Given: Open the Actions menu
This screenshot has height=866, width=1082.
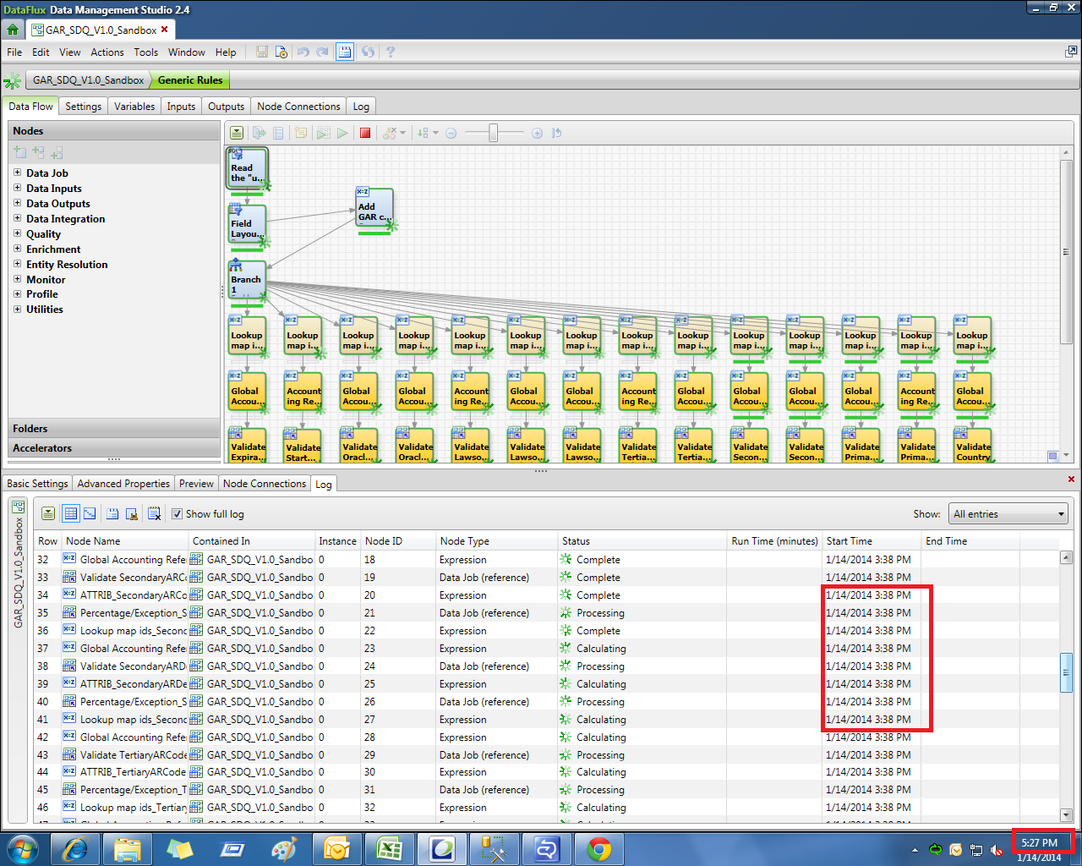Looking at the screenshot, I should click(x=107, y=52).
